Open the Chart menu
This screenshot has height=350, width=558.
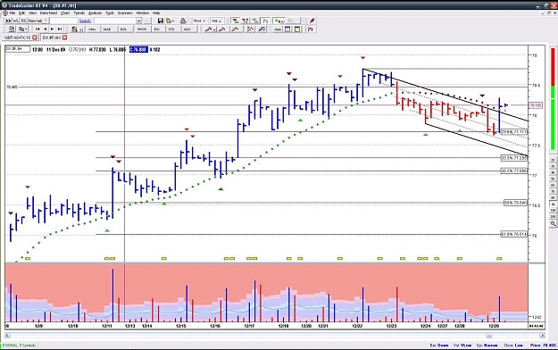click(x=65, y=12)
